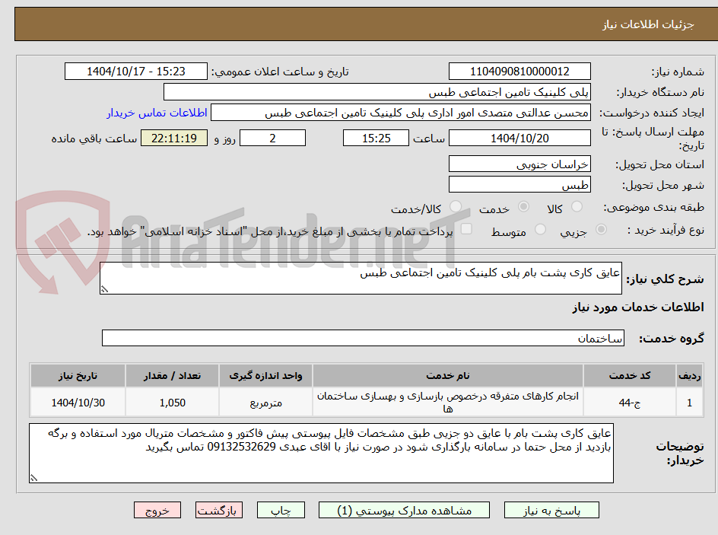Viewport: 718px width, 535px height.
Task: Click the ردیف column header
Action: point(690,376)
